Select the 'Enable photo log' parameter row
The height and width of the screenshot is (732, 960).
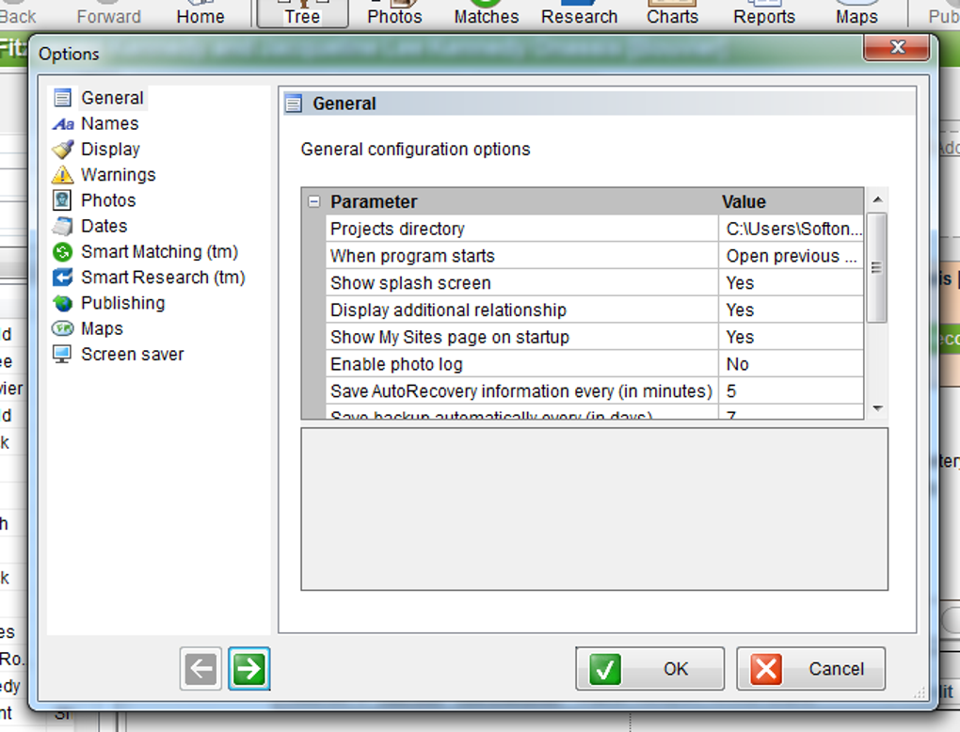(x=521, y=364)
